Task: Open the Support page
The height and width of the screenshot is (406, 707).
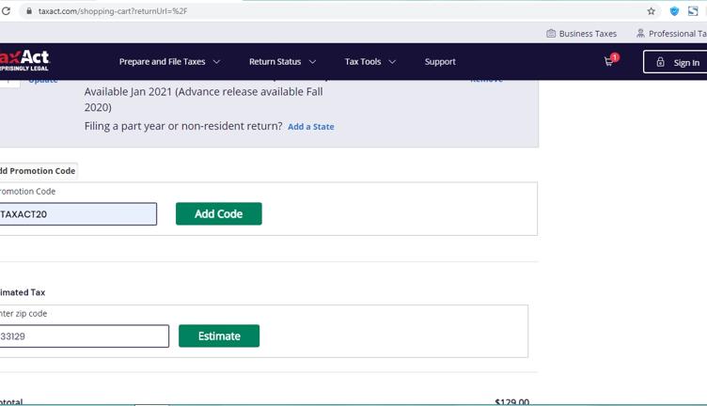Action: click(440, 62)
